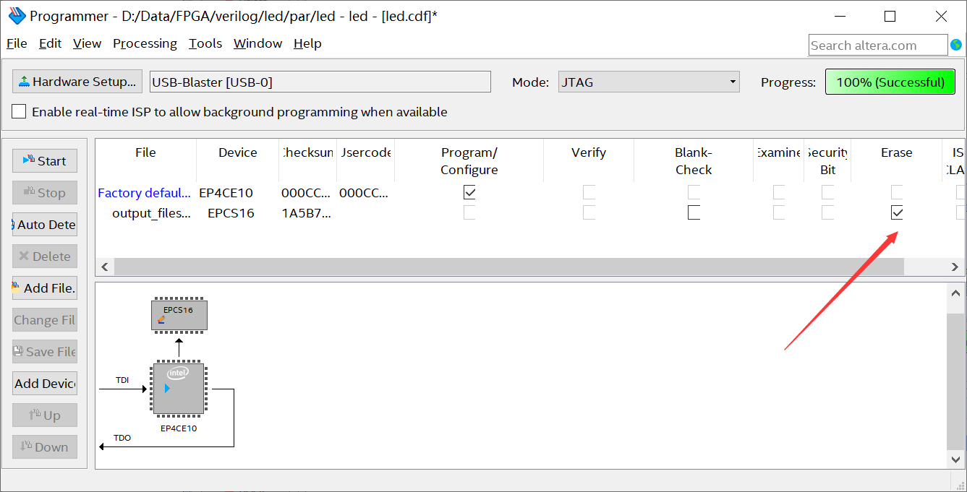Toggle Examine for output_files row
The image size is (967, 492).
778,212
